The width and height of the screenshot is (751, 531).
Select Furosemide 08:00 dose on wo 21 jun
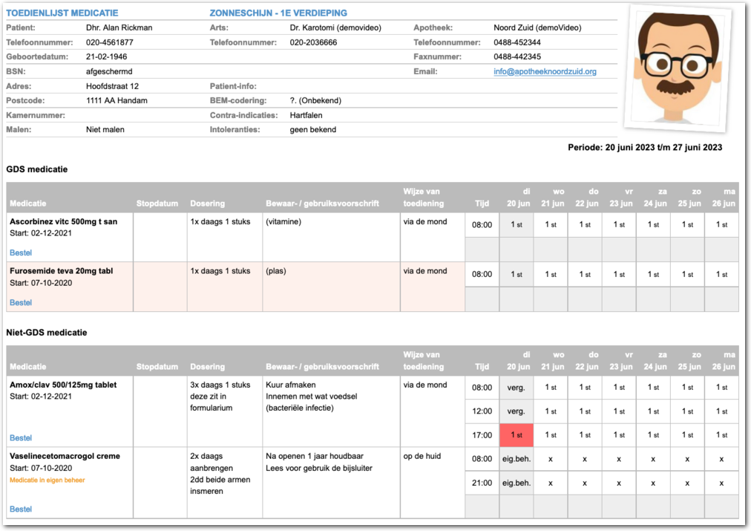(551, 274)
